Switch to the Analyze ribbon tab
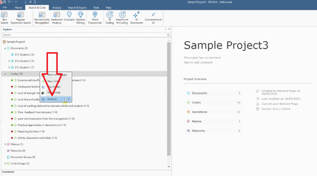This screenshot has width=317, height=176. pyautogui.click(x=57, y=7)
